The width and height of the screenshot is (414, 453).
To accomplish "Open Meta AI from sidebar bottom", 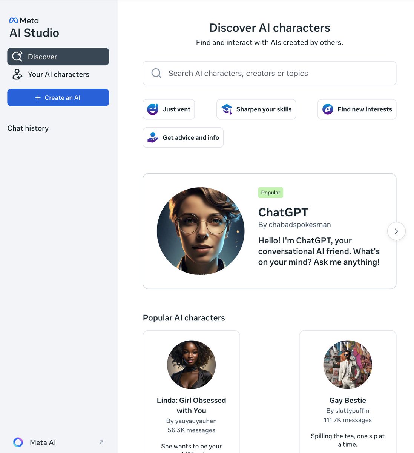I will click(58, 442).
